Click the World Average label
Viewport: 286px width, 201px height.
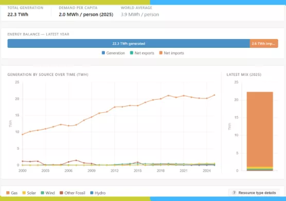136,8
